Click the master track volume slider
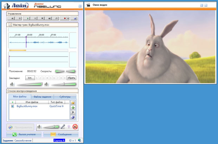Screen dimensions: 218x144 [x=30, y=84]
